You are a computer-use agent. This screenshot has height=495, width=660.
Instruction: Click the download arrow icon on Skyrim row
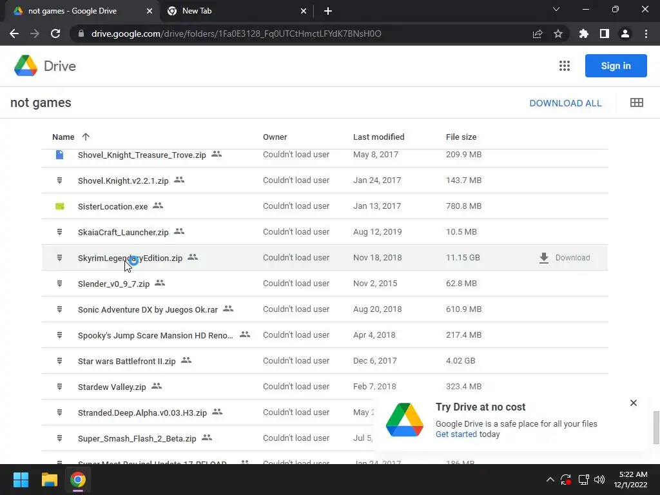click(x=544, y=258)
